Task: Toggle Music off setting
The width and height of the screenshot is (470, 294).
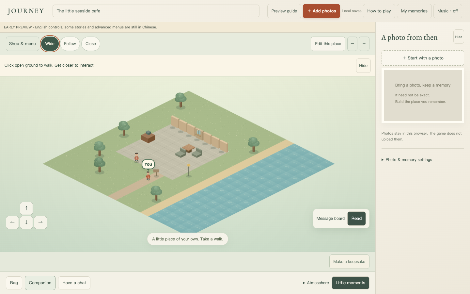Action: (447, 11)
